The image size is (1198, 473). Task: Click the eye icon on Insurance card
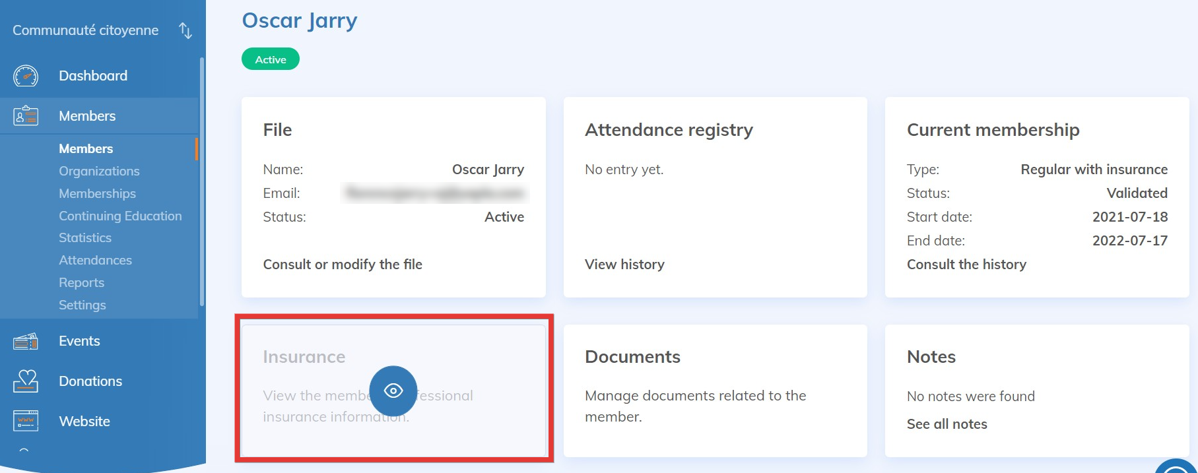pyautogui.click(x=393, y=391)
